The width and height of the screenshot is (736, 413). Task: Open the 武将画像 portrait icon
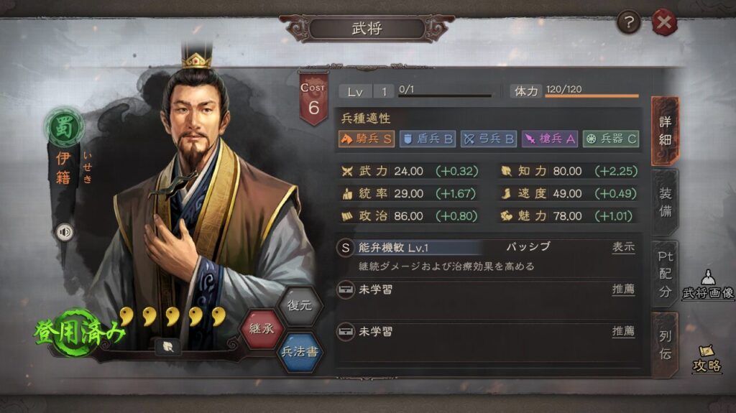(x=708, y=285)
